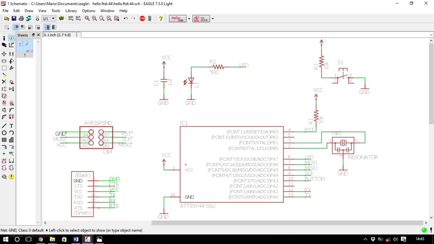Open a file with the Open icon
Image resolution: width=434 pixels, height=244 pixels.
pyautogui.click(x=7, y=19)
